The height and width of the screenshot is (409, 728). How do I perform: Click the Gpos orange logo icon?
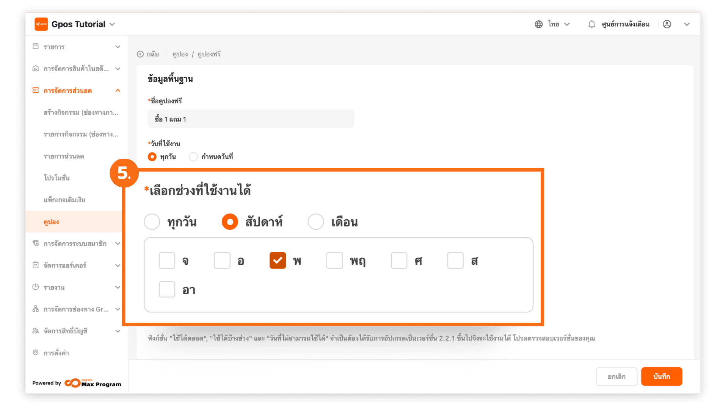(x=41, y=24)
